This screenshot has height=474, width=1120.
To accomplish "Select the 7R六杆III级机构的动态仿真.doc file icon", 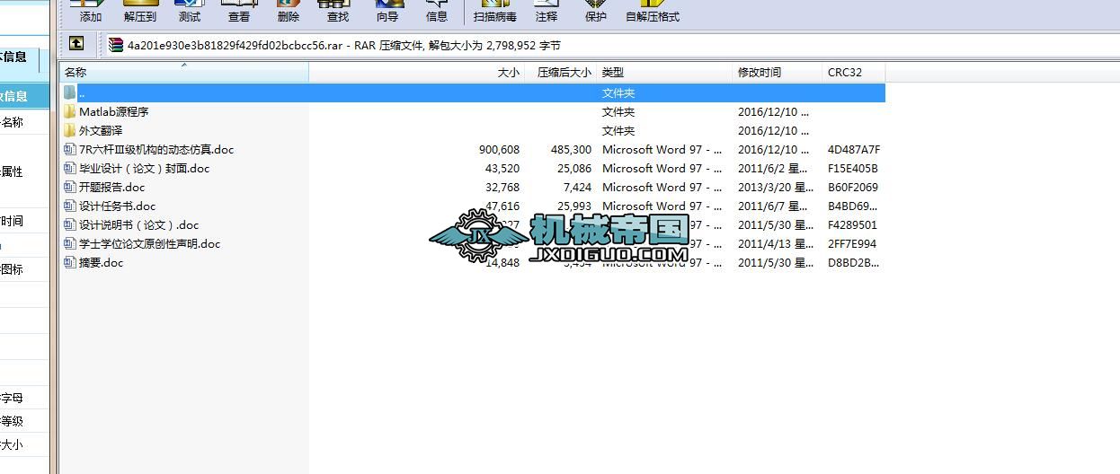I will (70, 149).
